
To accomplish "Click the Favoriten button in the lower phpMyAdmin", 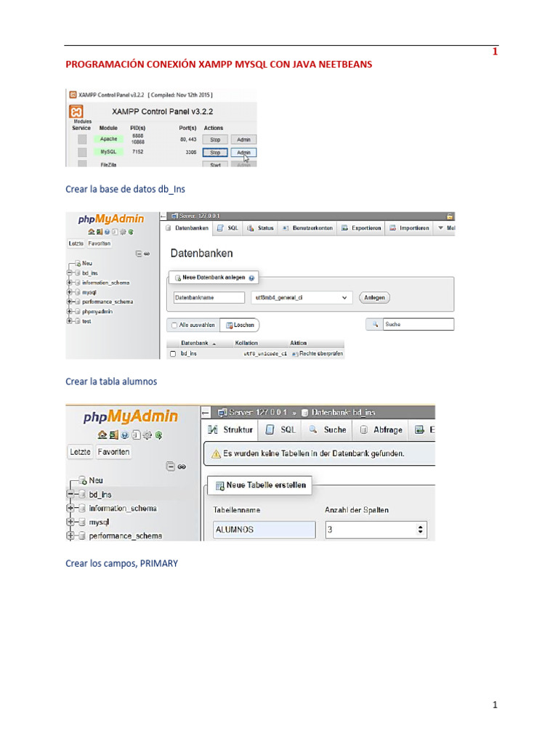I will (113, 452).
